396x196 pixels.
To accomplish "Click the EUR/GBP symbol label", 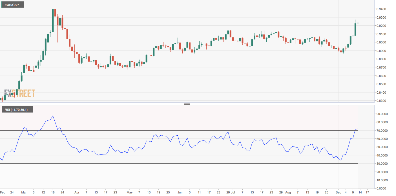I will point(12,5).
